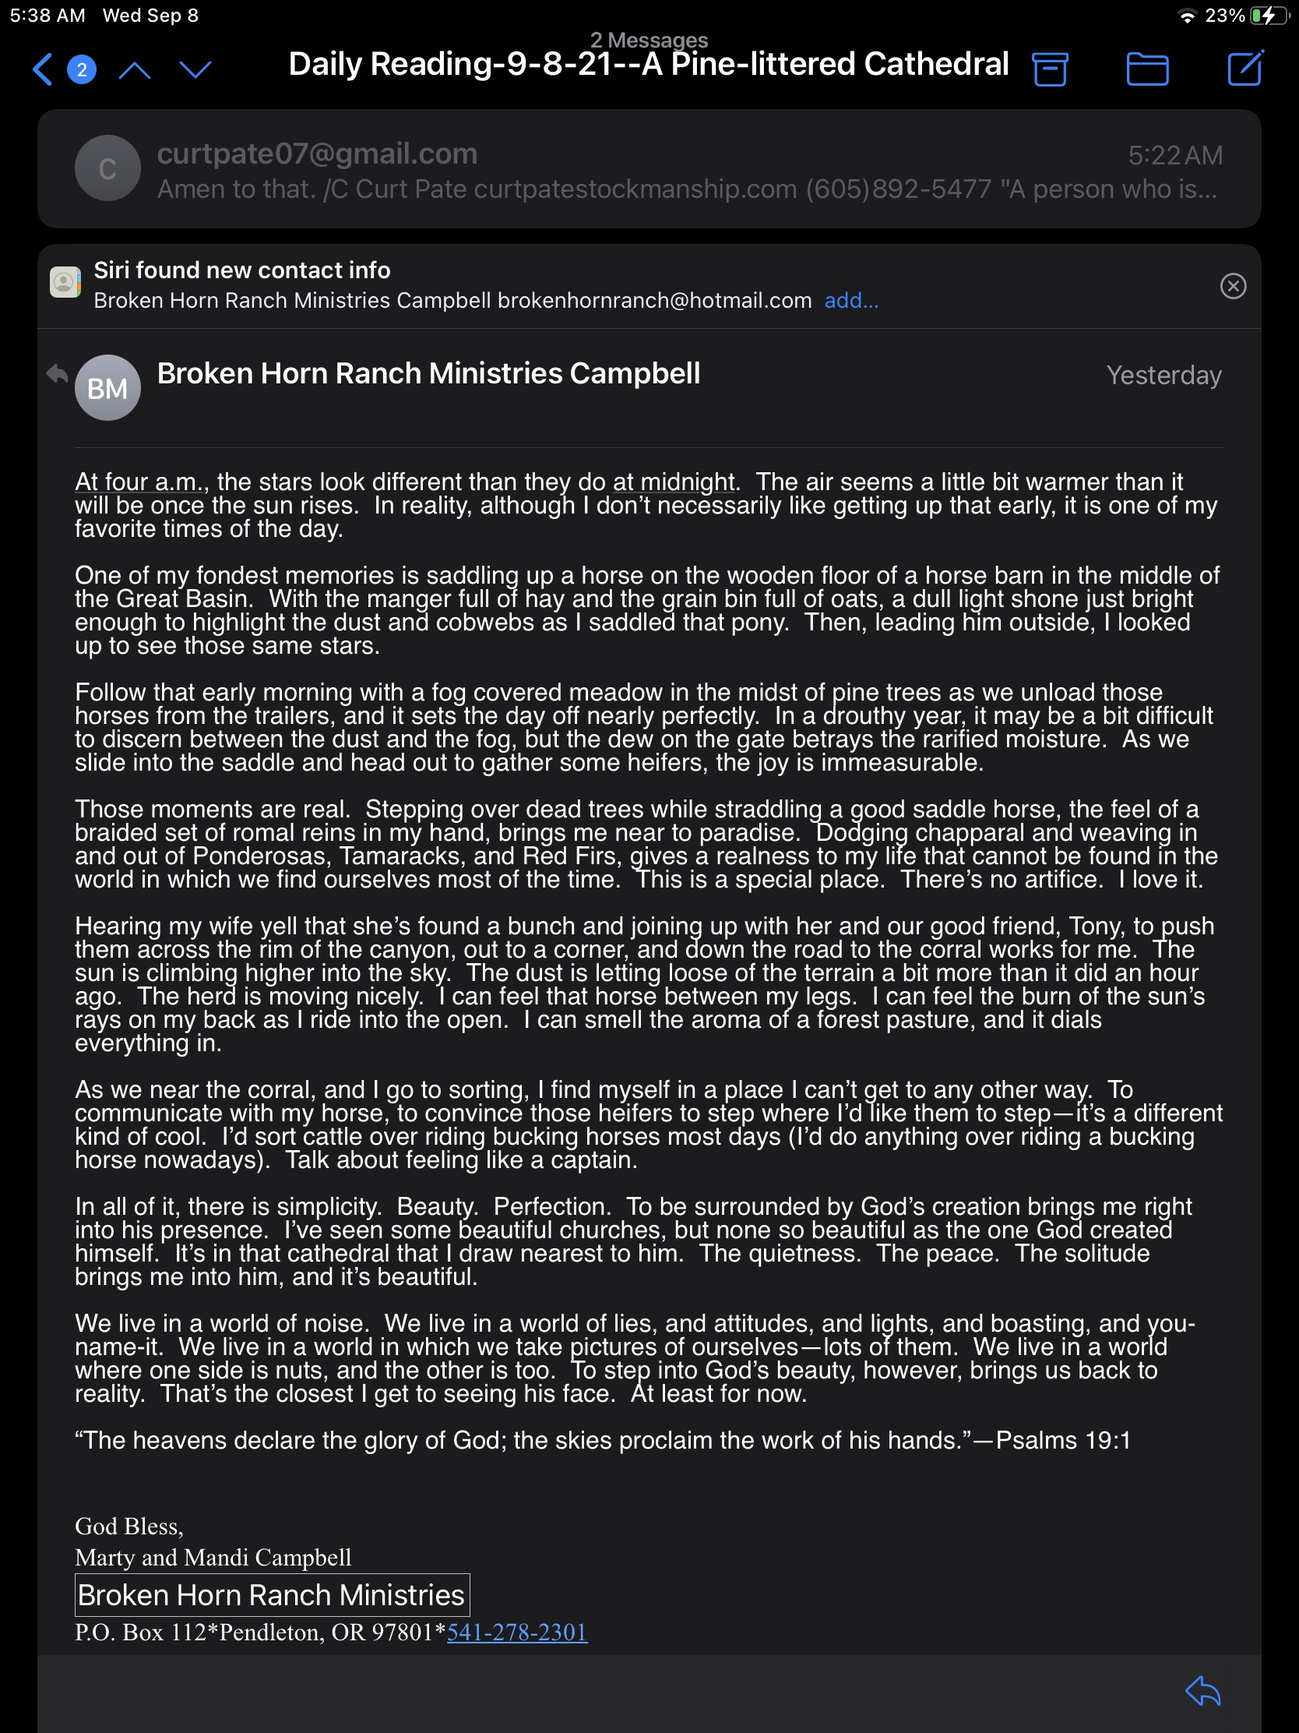Open the move to folder icon
Viewport: 1299px width, 1733px height.
(1147, 69)
